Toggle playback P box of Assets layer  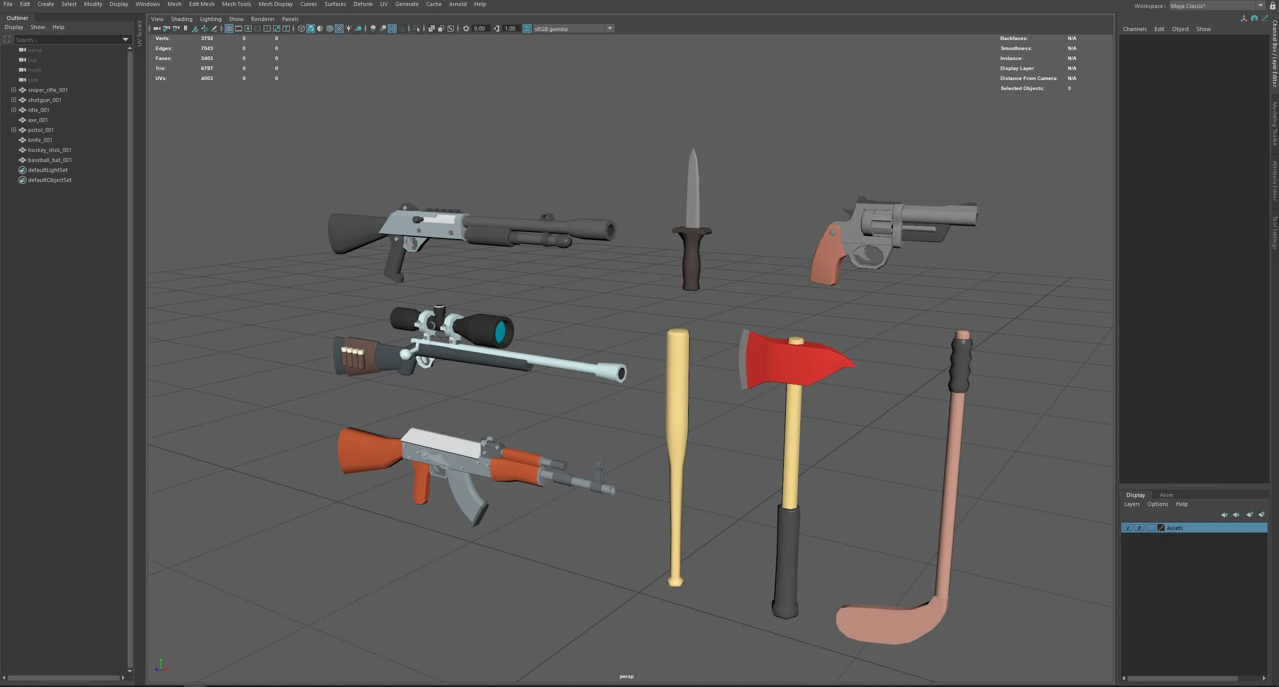click(x=1139, y=528)
